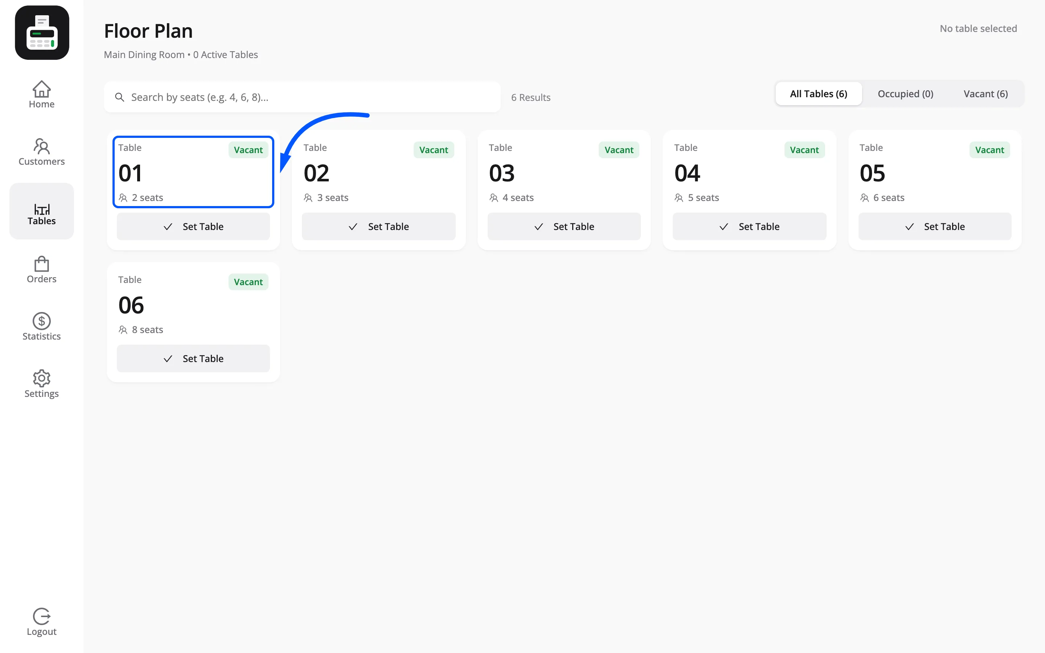
Task: Click the search magnifier icon
Action: tap(120, 97)
